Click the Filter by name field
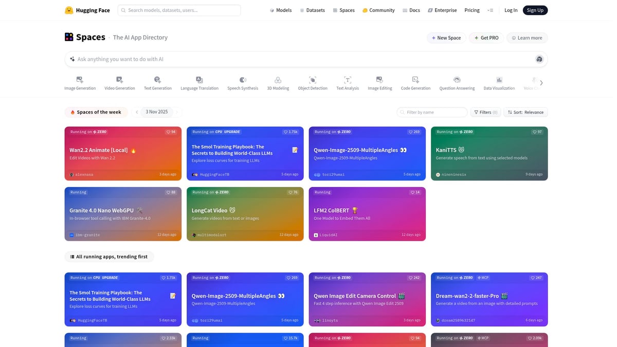The image size is (617, 347). (432, 112)
